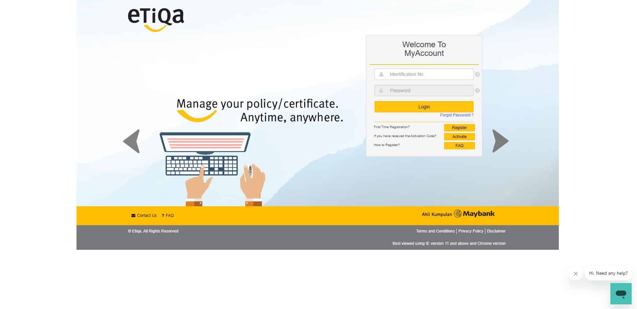
Task: Open the chat widget button
Action: click(x=621, y=294)
